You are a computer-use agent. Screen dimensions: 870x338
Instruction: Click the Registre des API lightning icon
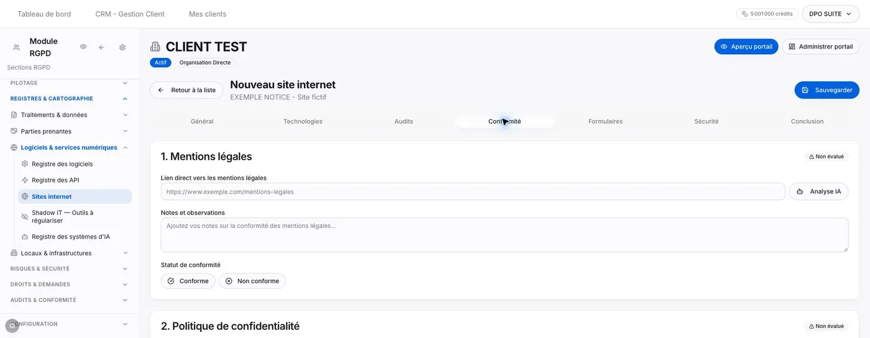tap(25, 180)
